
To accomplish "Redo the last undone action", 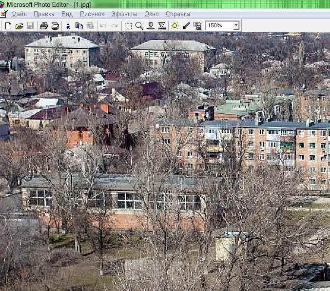I will click(114, 26).
